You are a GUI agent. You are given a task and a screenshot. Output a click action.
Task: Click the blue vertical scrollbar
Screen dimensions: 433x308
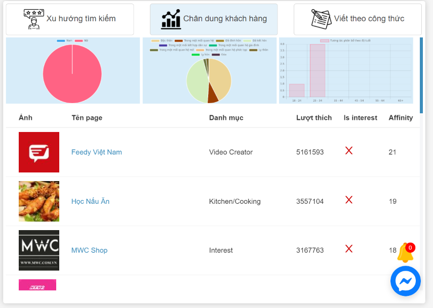click(x=421, y=75)
